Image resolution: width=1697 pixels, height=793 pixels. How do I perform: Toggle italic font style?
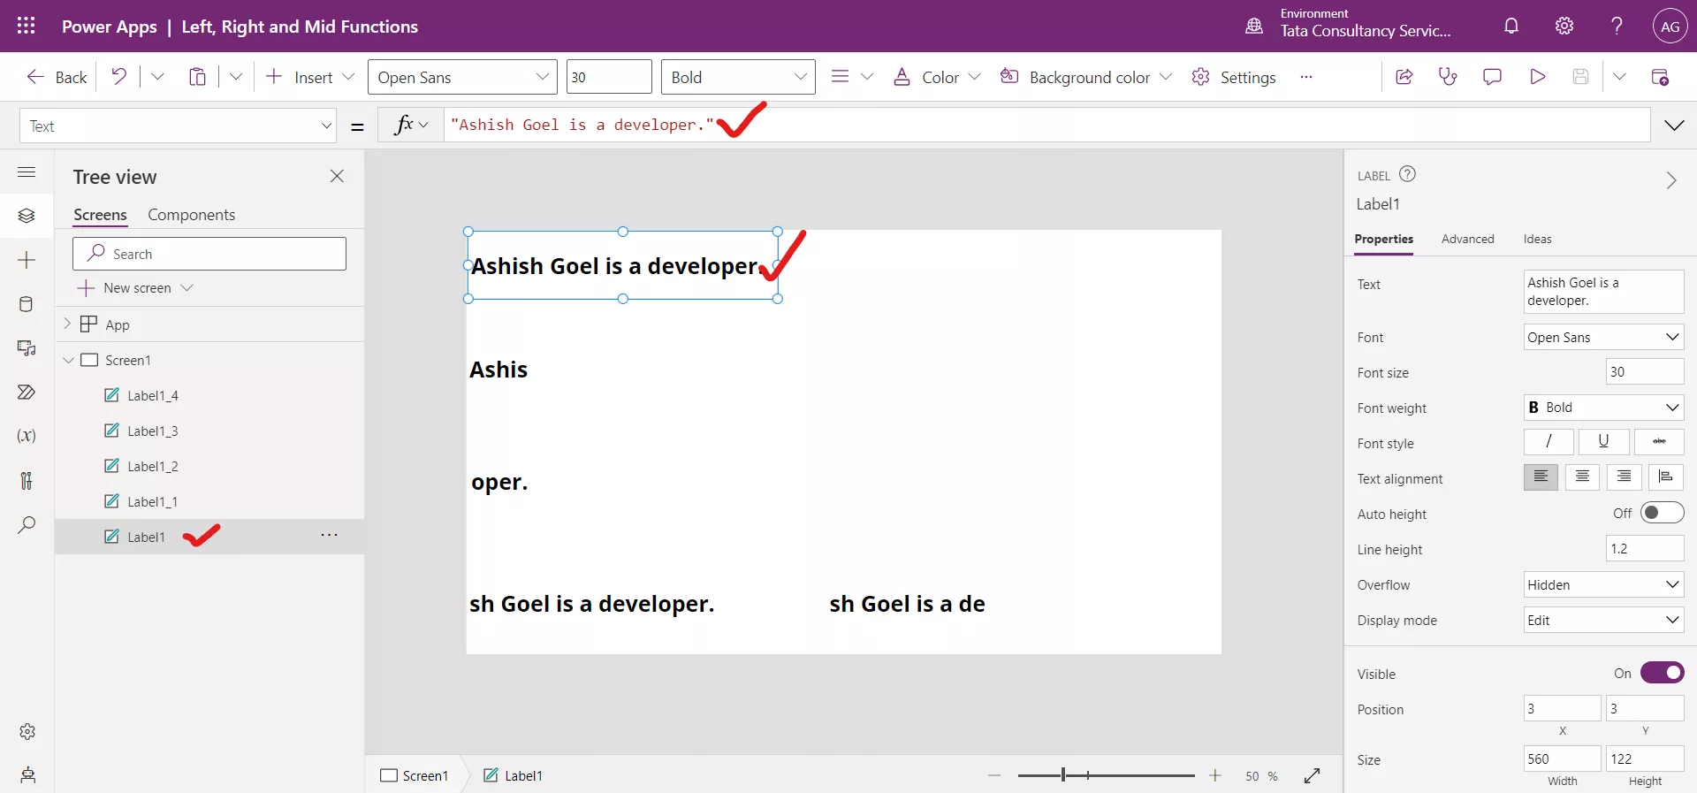pyautogui.click(x=1549, y=441)
